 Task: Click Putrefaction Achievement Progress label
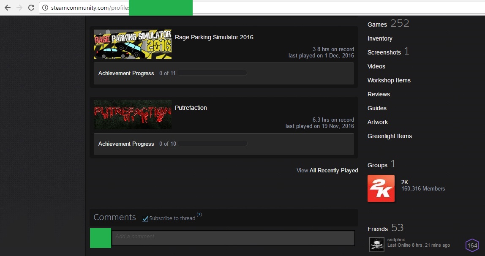coord(126,144)
